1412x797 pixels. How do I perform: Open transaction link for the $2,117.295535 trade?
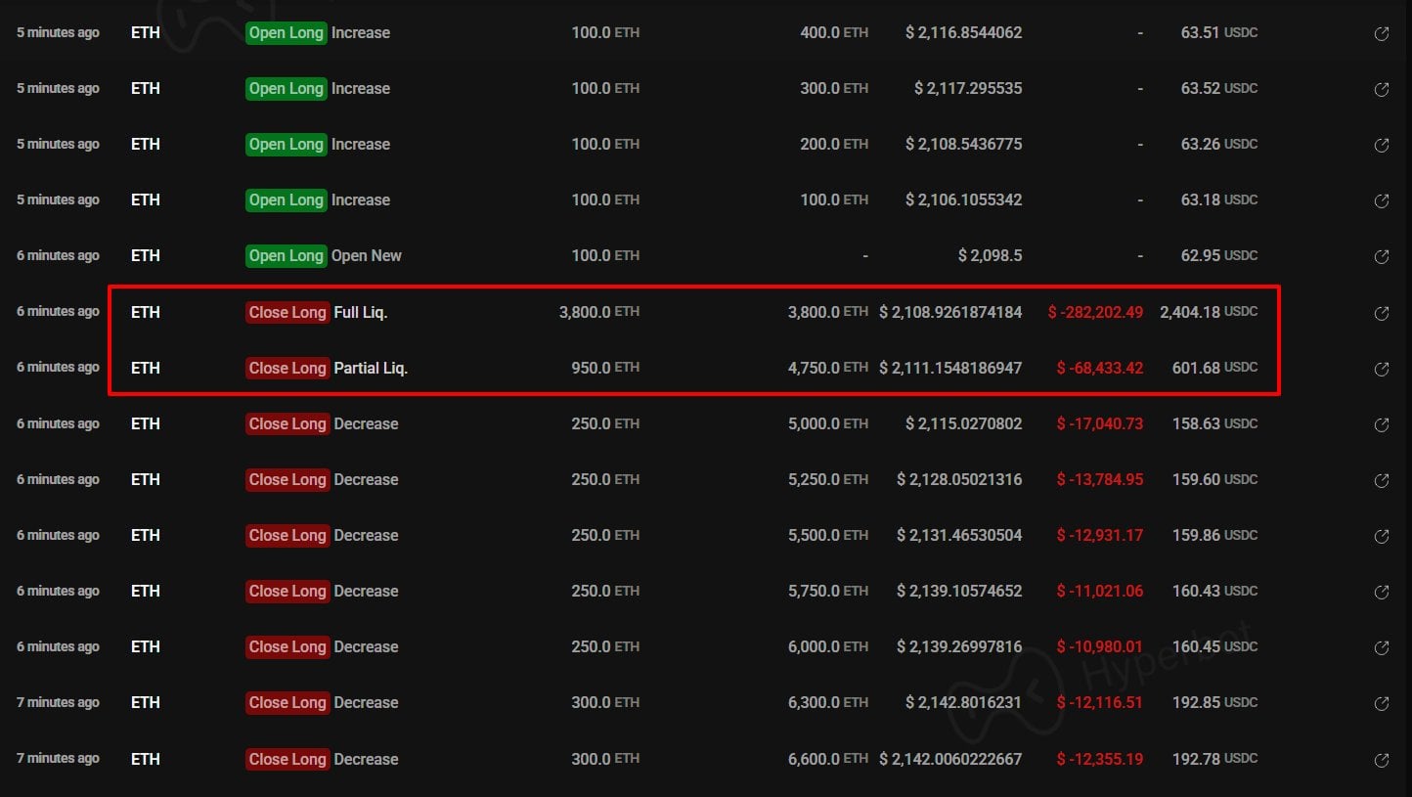pos(1382,89)
